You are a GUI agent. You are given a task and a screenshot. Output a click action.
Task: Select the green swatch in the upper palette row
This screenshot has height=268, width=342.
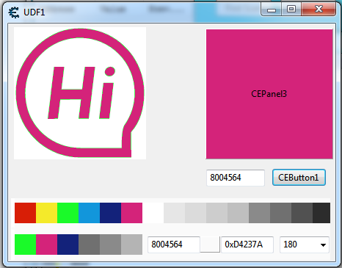click(x=68, y=213)
